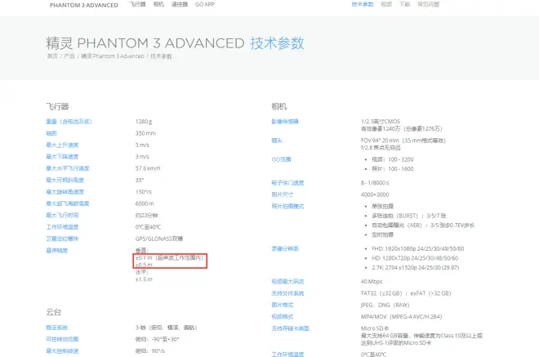Click the 4000×3000 photo size value
Viewport: 539px width, 357px height.
tap(375, 194)
